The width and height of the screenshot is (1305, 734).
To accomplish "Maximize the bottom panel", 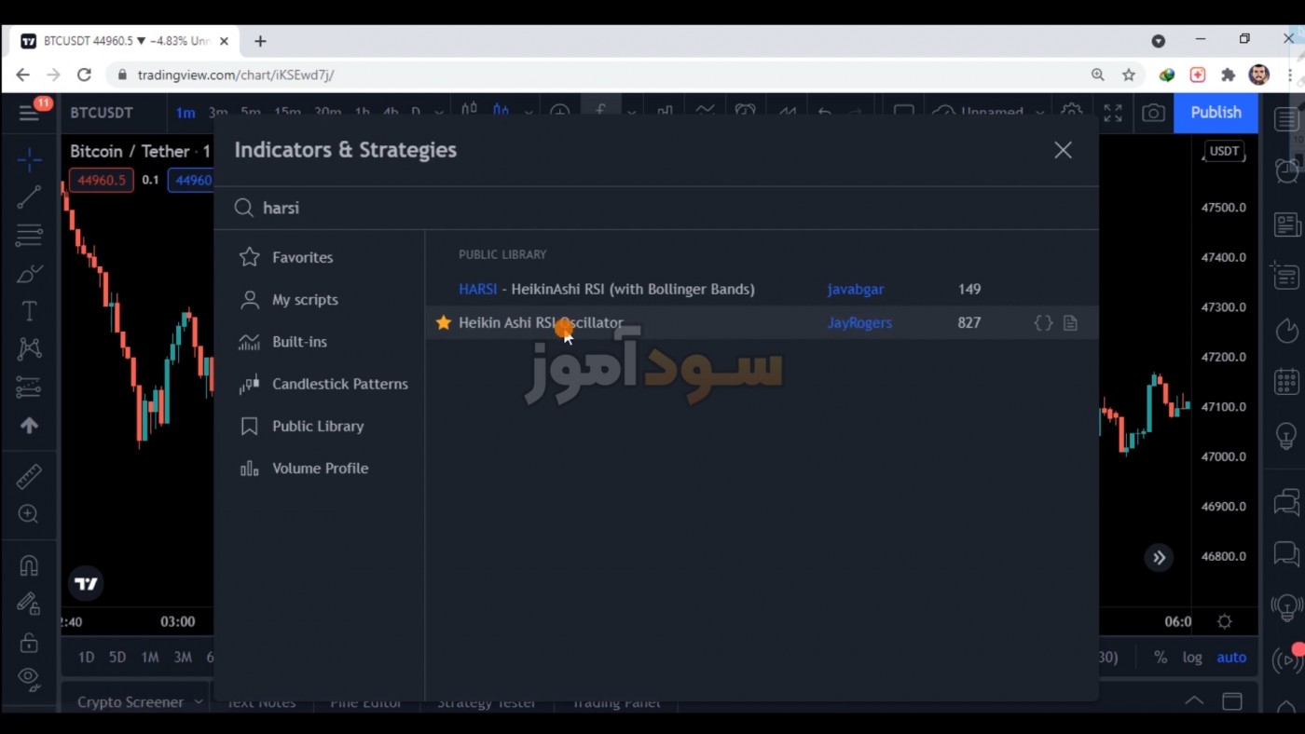I will point(1232,701).
